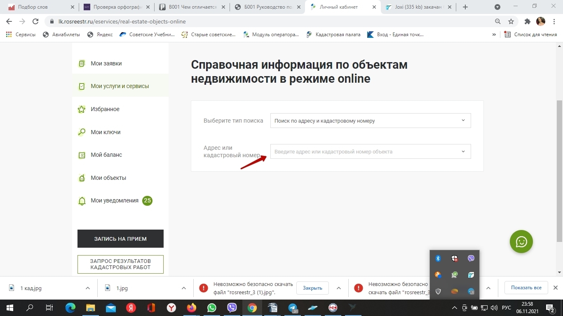
Task: Switch input language РУС
Action: 507,308
